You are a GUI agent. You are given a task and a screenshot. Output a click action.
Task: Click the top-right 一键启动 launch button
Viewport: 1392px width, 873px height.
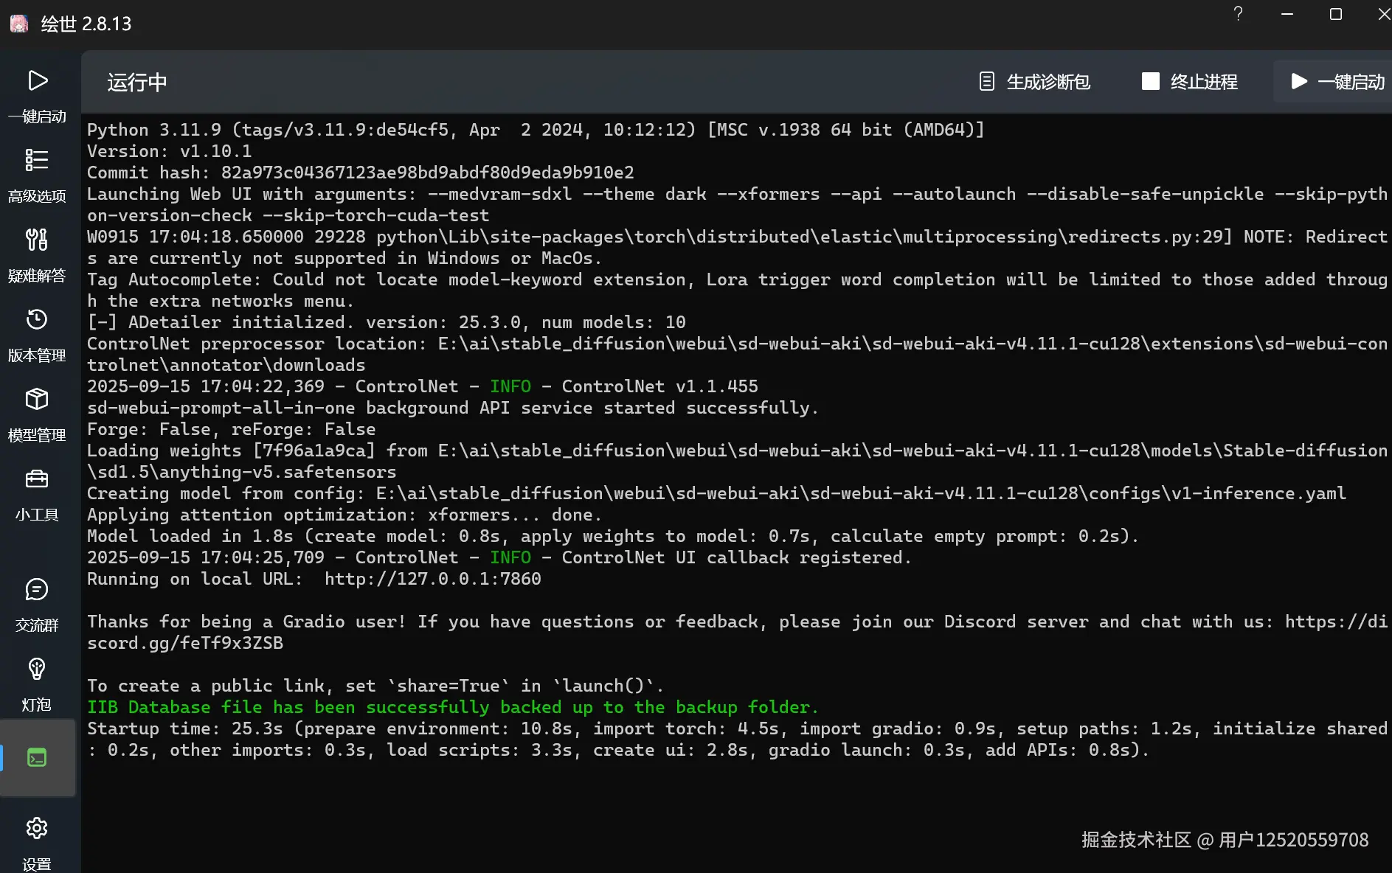pos(1337,82)
